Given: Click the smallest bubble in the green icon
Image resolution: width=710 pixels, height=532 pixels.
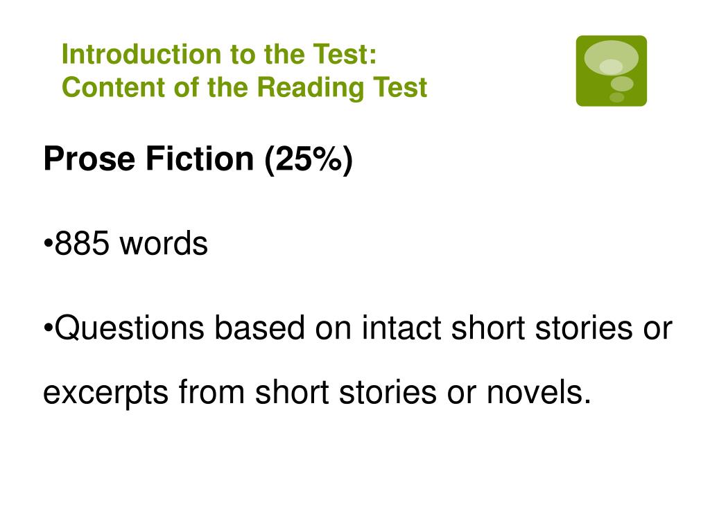Looking at the screenshot, I should click(x=616, y=97).
